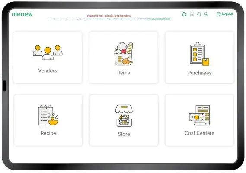Screen dimensions: 246x173
Task: Click the Purchases clipboard icon
Action: pos(199,54)
